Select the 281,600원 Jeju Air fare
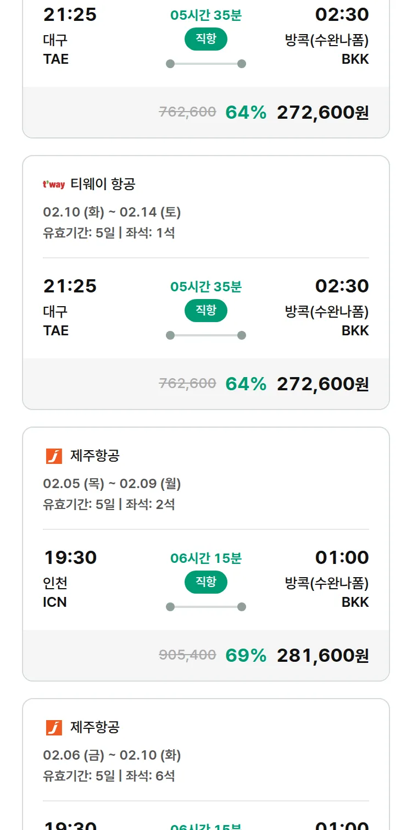 [x=322, y=656]
